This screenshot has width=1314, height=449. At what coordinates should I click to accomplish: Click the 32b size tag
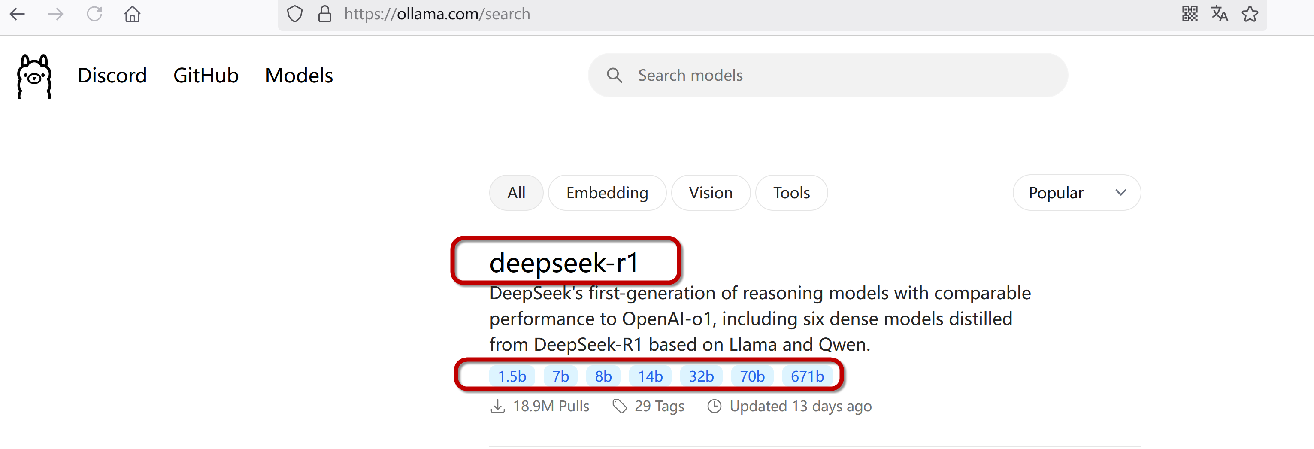[x=701, y=376]
